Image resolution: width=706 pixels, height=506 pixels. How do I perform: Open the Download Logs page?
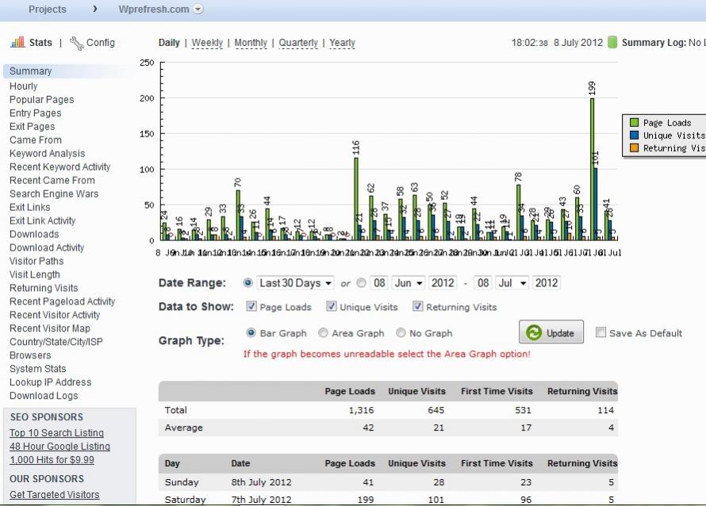click(x=44, y=396)
